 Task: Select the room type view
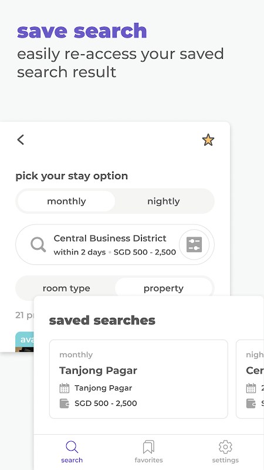coord(66,288)
